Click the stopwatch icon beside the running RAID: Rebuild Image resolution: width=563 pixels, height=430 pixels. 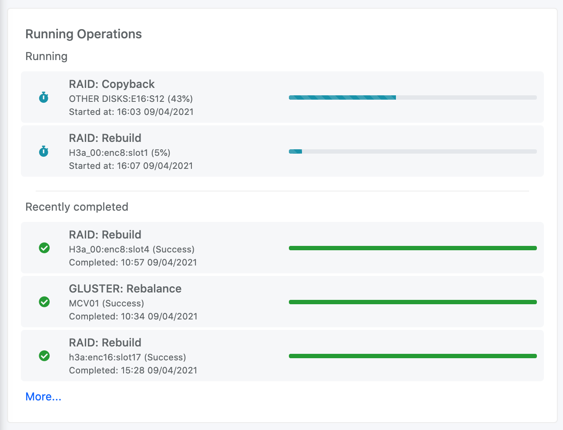click(44, 151)
